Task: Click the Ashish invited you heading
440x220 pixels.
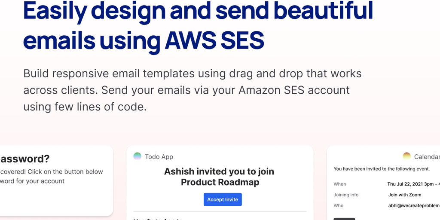Action: 219,177
